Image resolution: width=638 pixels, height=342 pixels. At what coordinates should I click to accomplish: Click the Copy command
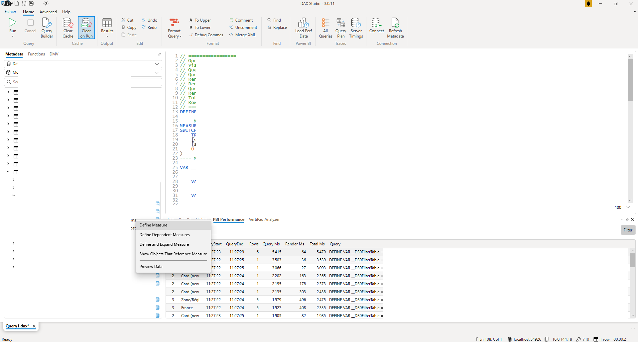click(129, 28)
